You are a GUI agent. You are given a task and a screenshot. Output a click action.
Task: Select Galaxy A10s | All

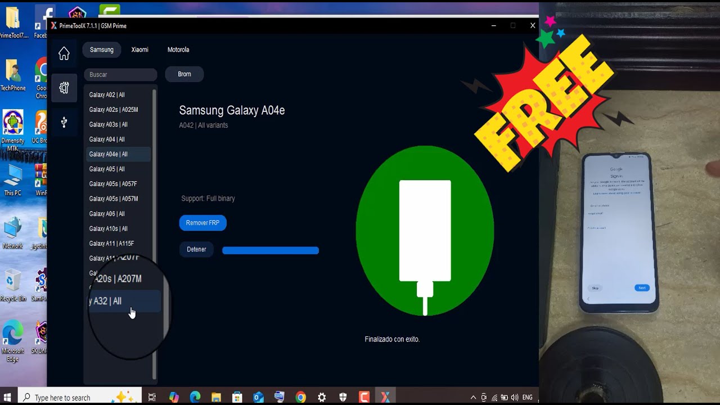118,228
